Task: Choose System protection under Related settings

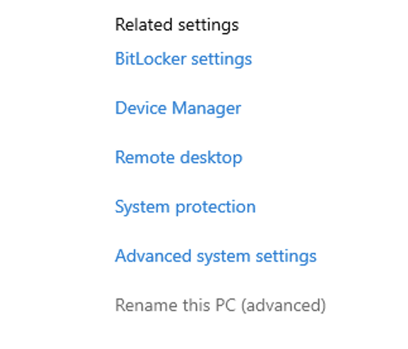Action: [185, 207]
